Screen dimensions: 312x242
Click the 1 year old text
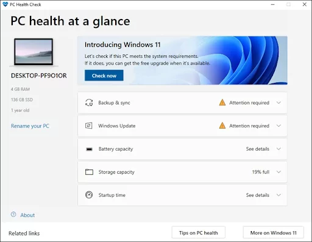click(x=20, y=110)
